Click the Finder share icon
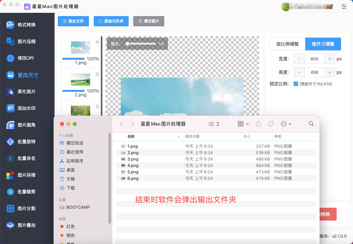The width and height of the screenshot is (353, 244). click(258, 124)
